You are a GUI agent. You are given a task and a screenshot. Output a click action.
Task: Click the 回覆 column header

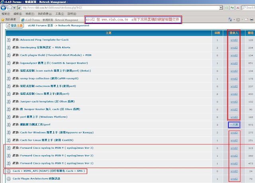217,33
